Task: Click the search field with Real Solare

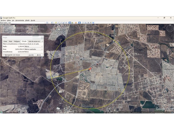Action: (22, 23)
